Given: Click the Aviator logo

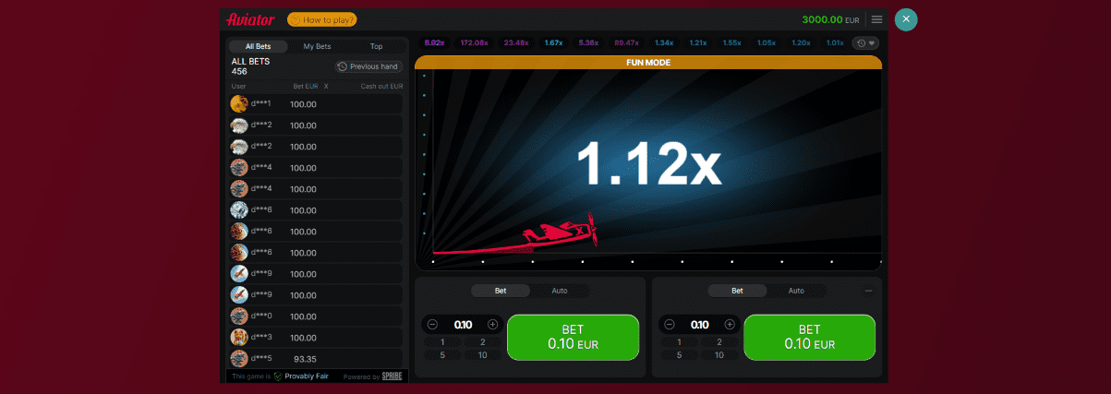Looking at the screenshot, I should [x=251, y=19].
